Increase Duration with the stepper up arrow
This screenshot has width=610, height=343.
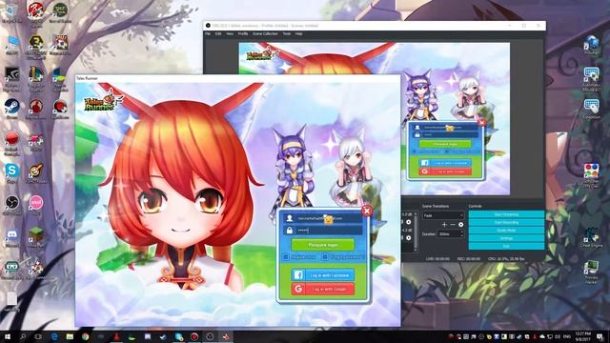461,232
